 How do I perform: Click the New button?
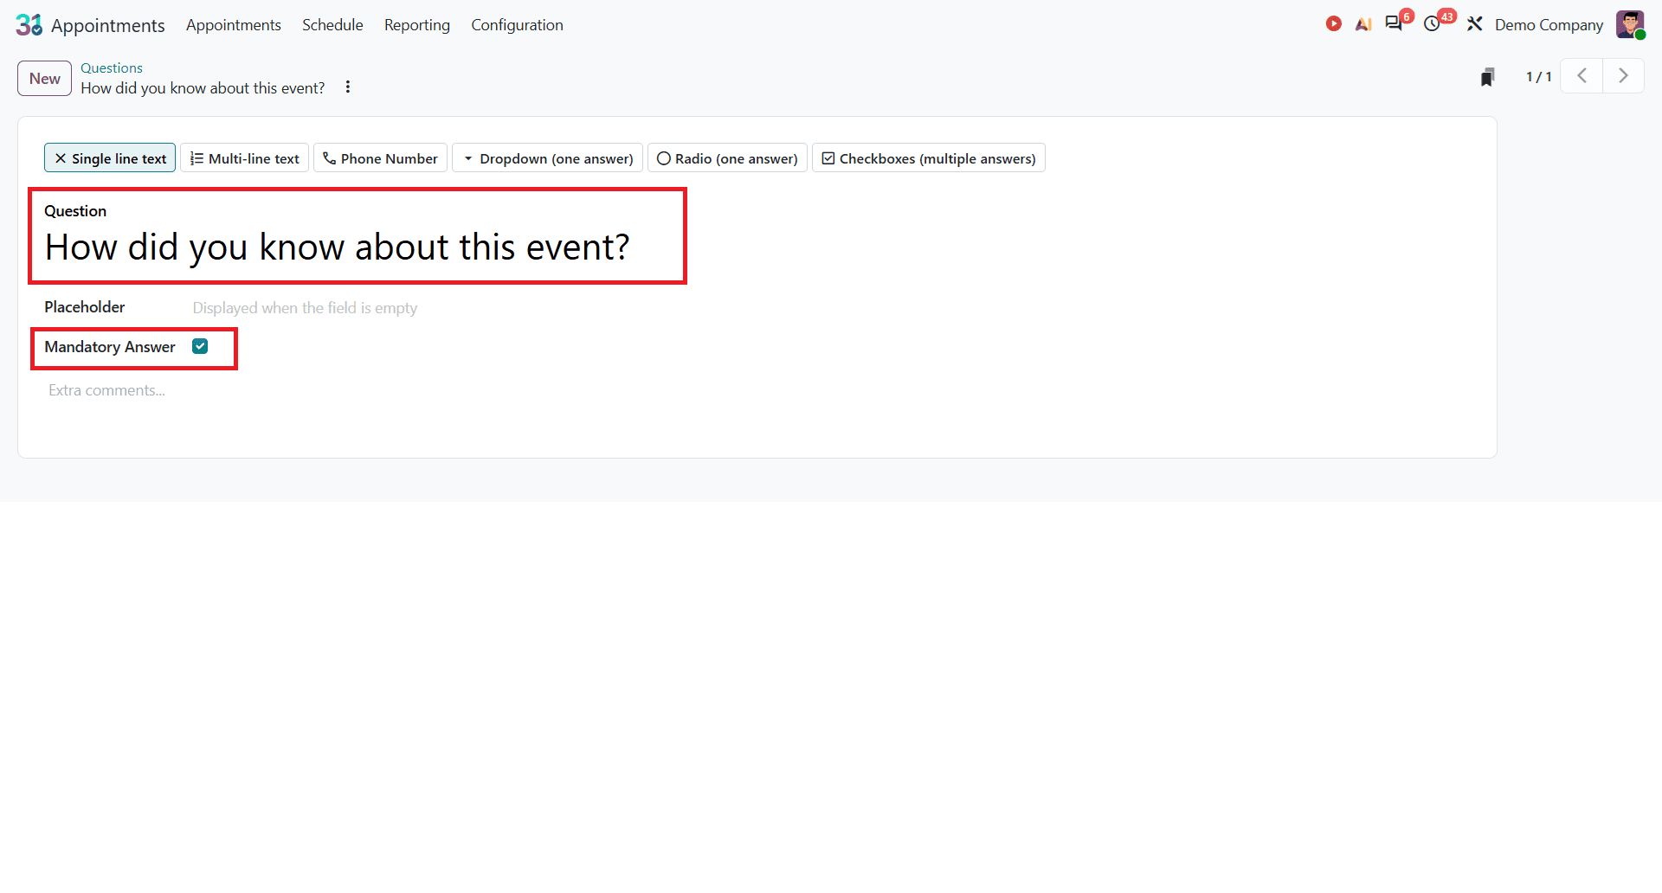click(44, 78)
